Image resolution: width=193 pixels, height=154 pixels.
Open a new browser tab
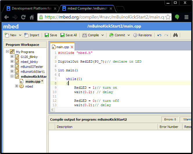120,8
